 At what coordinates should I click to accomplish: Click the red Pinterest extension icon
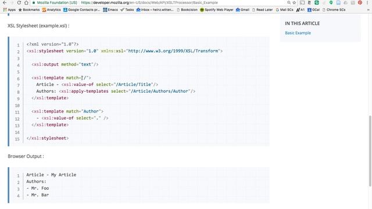(360, 2)
